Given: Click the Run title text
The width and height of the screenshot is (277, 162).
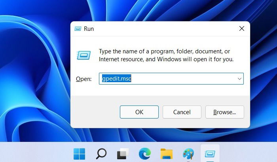Looking at the screenshot, I should tap(89, 29).
